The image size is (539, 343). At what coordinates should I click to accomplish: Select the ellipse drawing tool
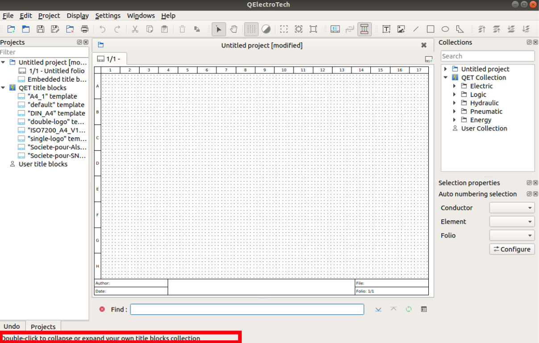(x=445, y=29)
